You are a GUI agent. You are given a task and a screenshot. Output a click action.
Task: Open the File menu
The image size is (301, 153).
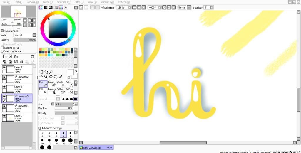pos(6,2)
